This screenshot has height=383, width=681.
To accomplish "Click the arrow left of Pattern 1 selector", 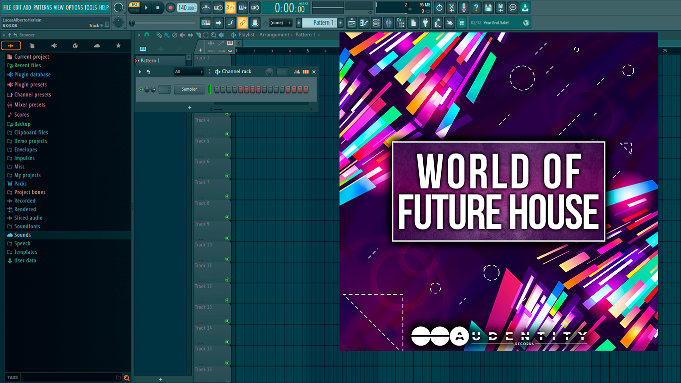I will [299, 22].
